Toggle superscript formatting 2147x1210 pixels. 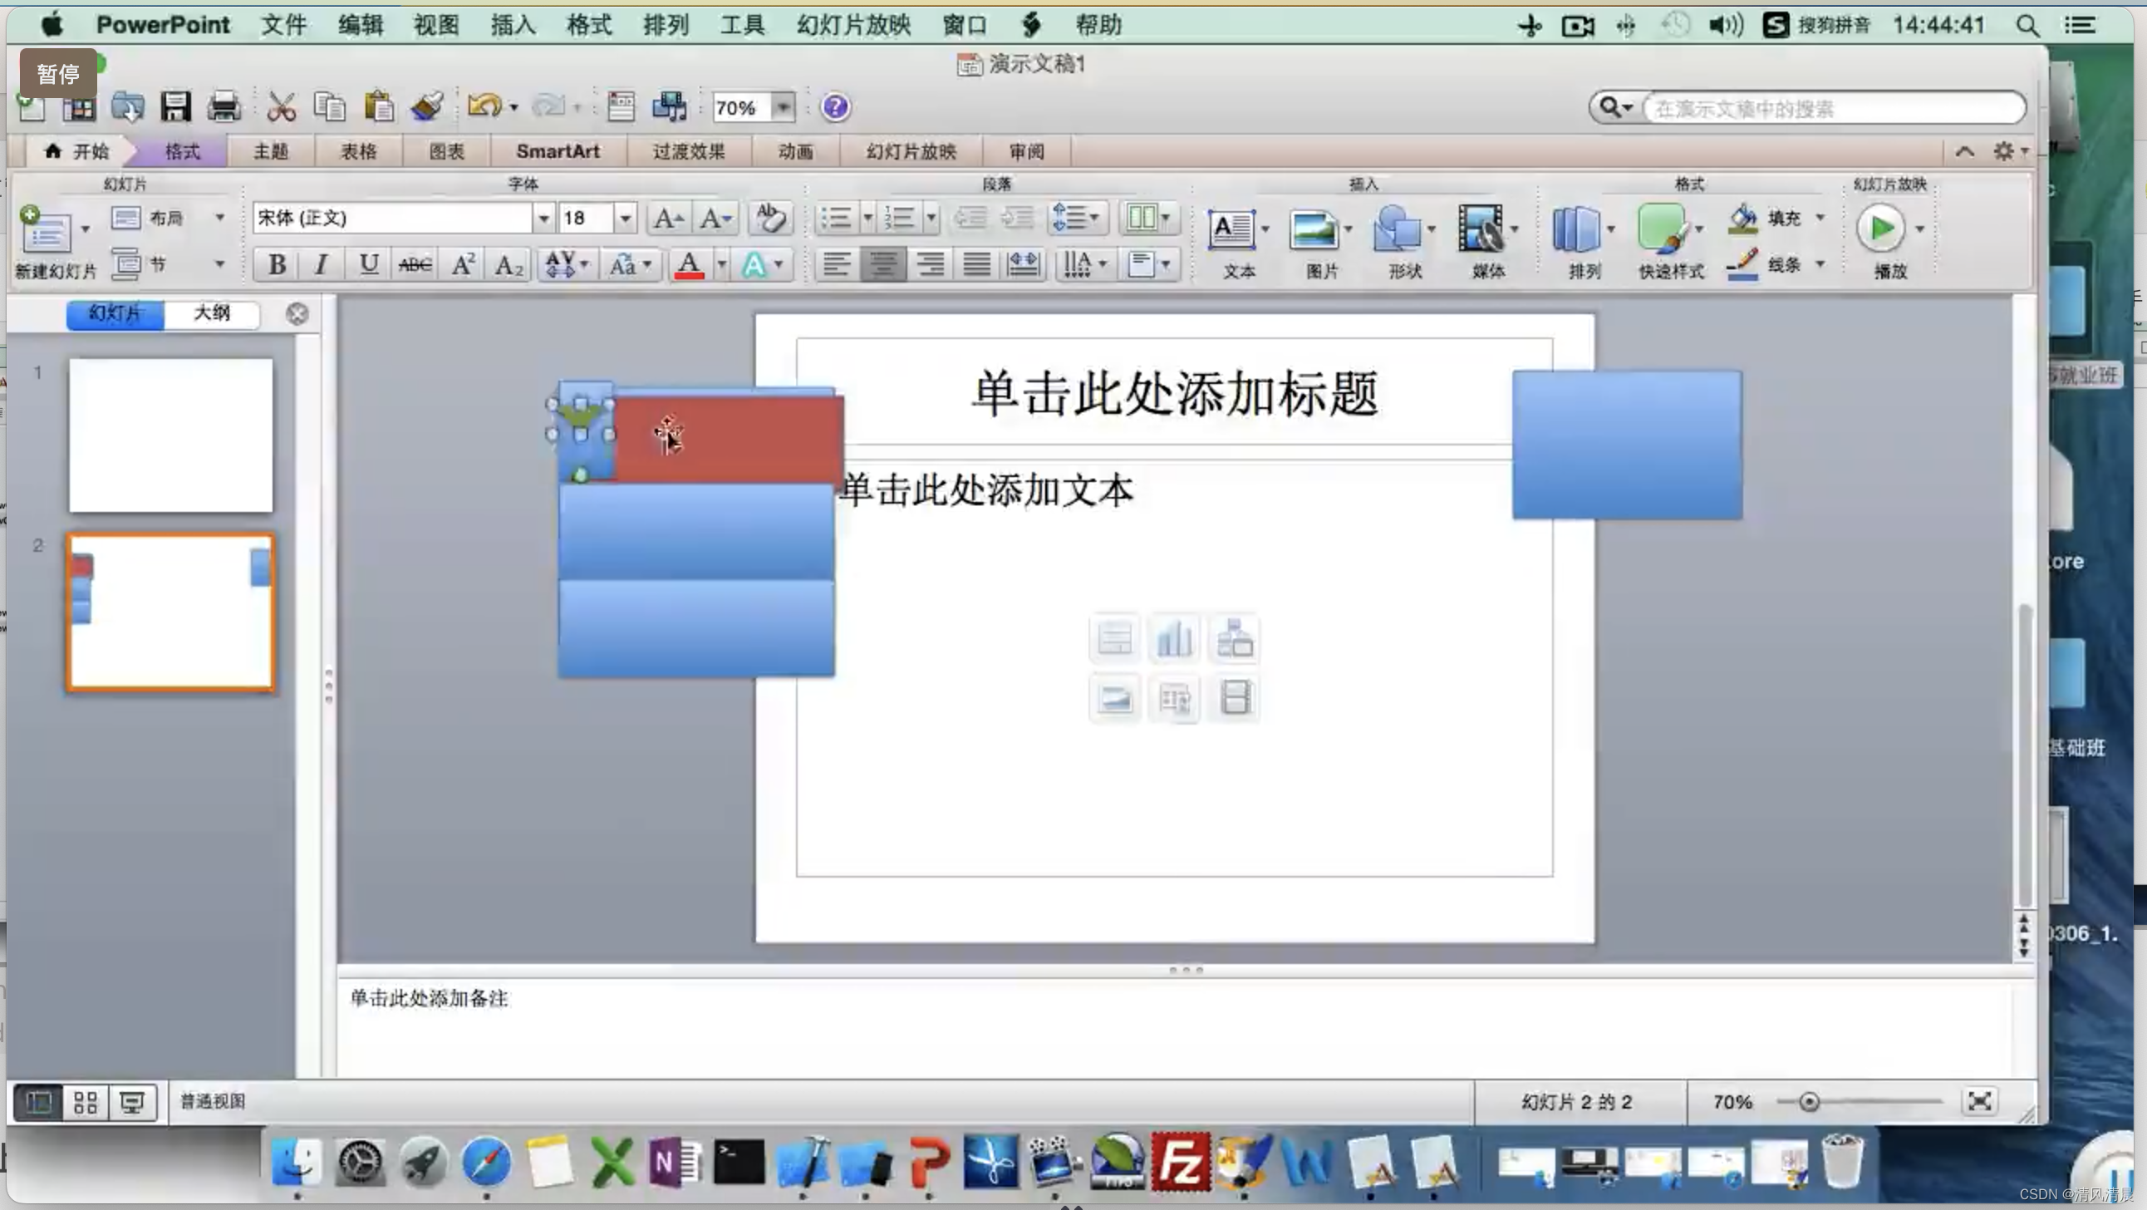[x=463, y=265]
